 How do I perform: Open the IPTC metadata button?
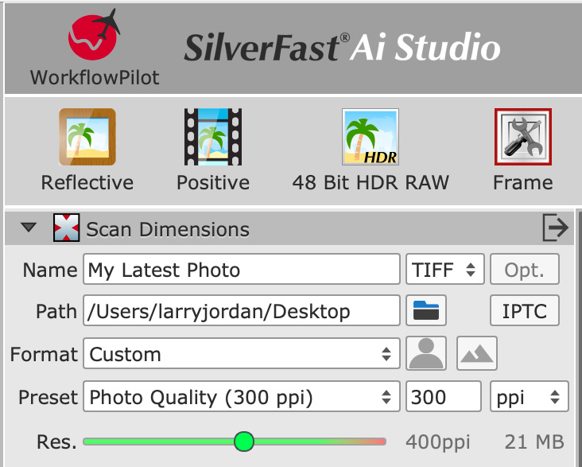point(525,310)
